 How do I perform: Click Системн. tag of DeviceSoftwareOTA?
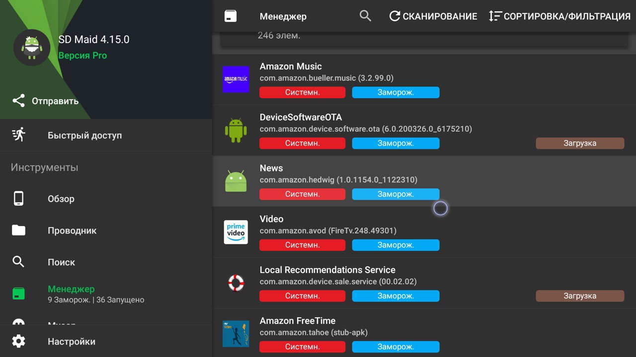click(302, 143)
